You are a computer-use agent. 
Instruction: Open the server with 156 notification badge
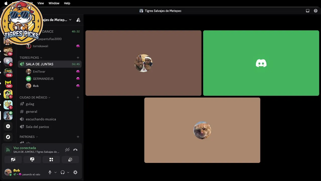point(8,72)
